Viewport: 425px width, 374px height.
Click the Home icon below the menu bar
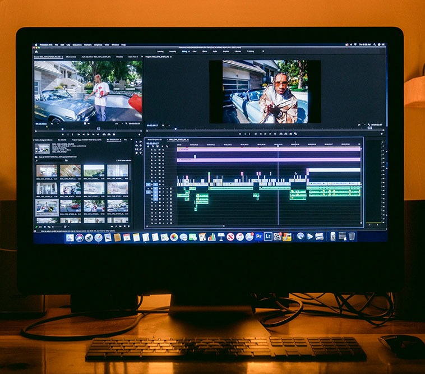coord(36,51)
